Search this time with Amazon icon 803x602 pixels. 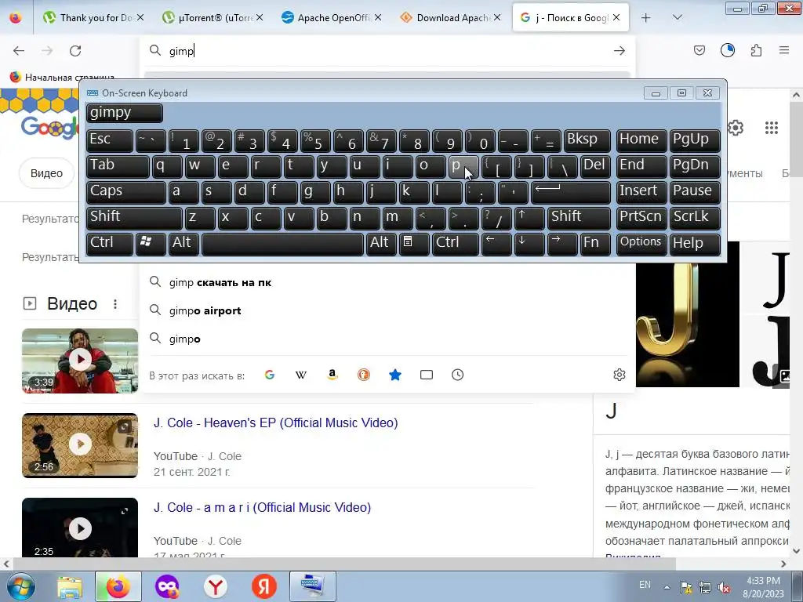click(x=332, y=375)
